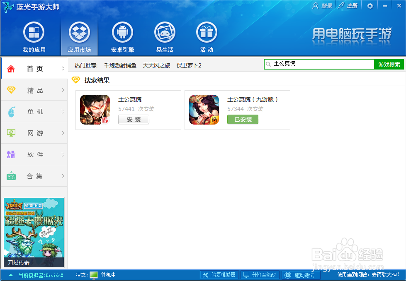Image resolution: width=406 pixels, height=281 pixels.
Task: Expand the 单机 chevron arrow
Action: pos(63,112)
